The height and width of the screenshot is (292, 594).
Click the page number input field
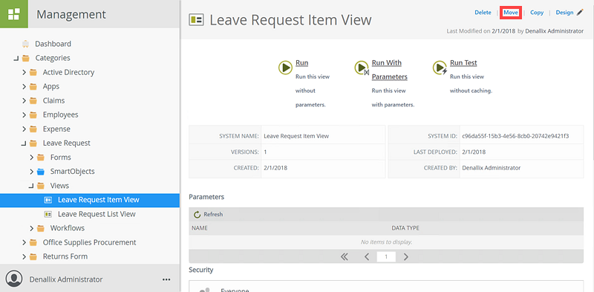(386, 257)
